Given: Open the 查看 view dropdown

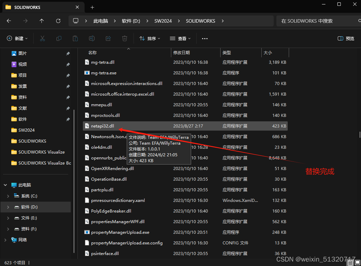Looking at the screenshot, I should pos(180,38).
